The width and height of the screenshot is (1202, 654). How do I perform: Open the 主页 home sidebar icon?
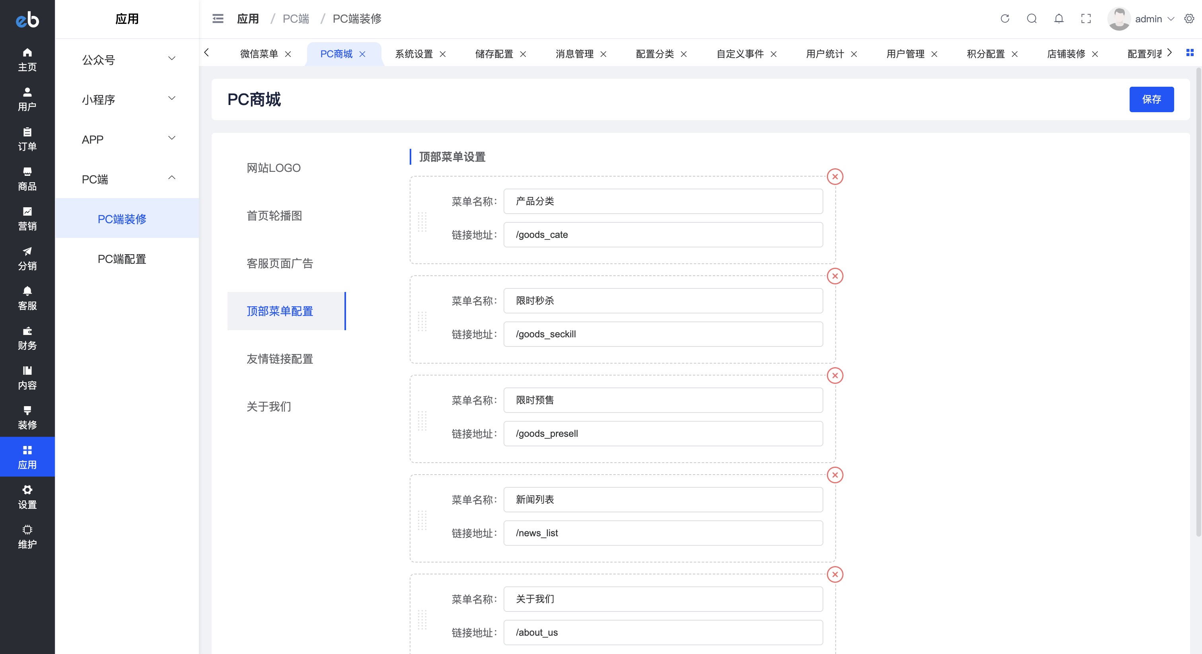(27, 59)
